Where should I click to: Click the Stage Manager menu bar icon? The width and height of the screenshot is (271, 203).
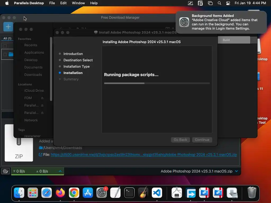click(210, 3)
